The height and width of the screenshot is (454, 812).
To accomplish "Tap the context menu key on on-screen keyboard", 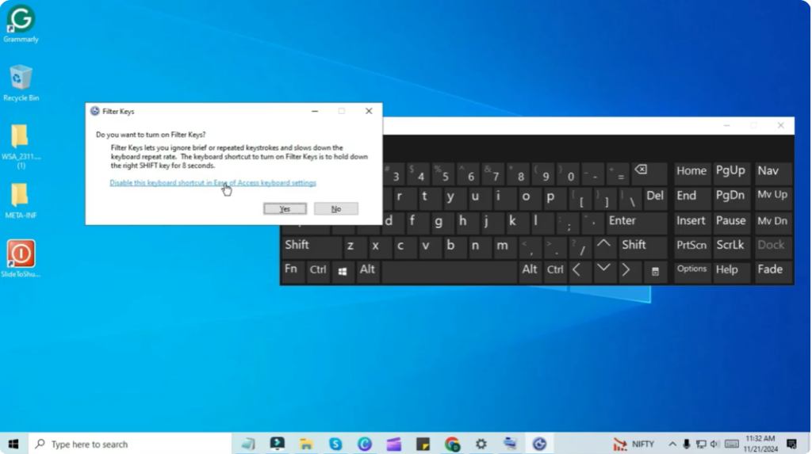I will 655,271.
